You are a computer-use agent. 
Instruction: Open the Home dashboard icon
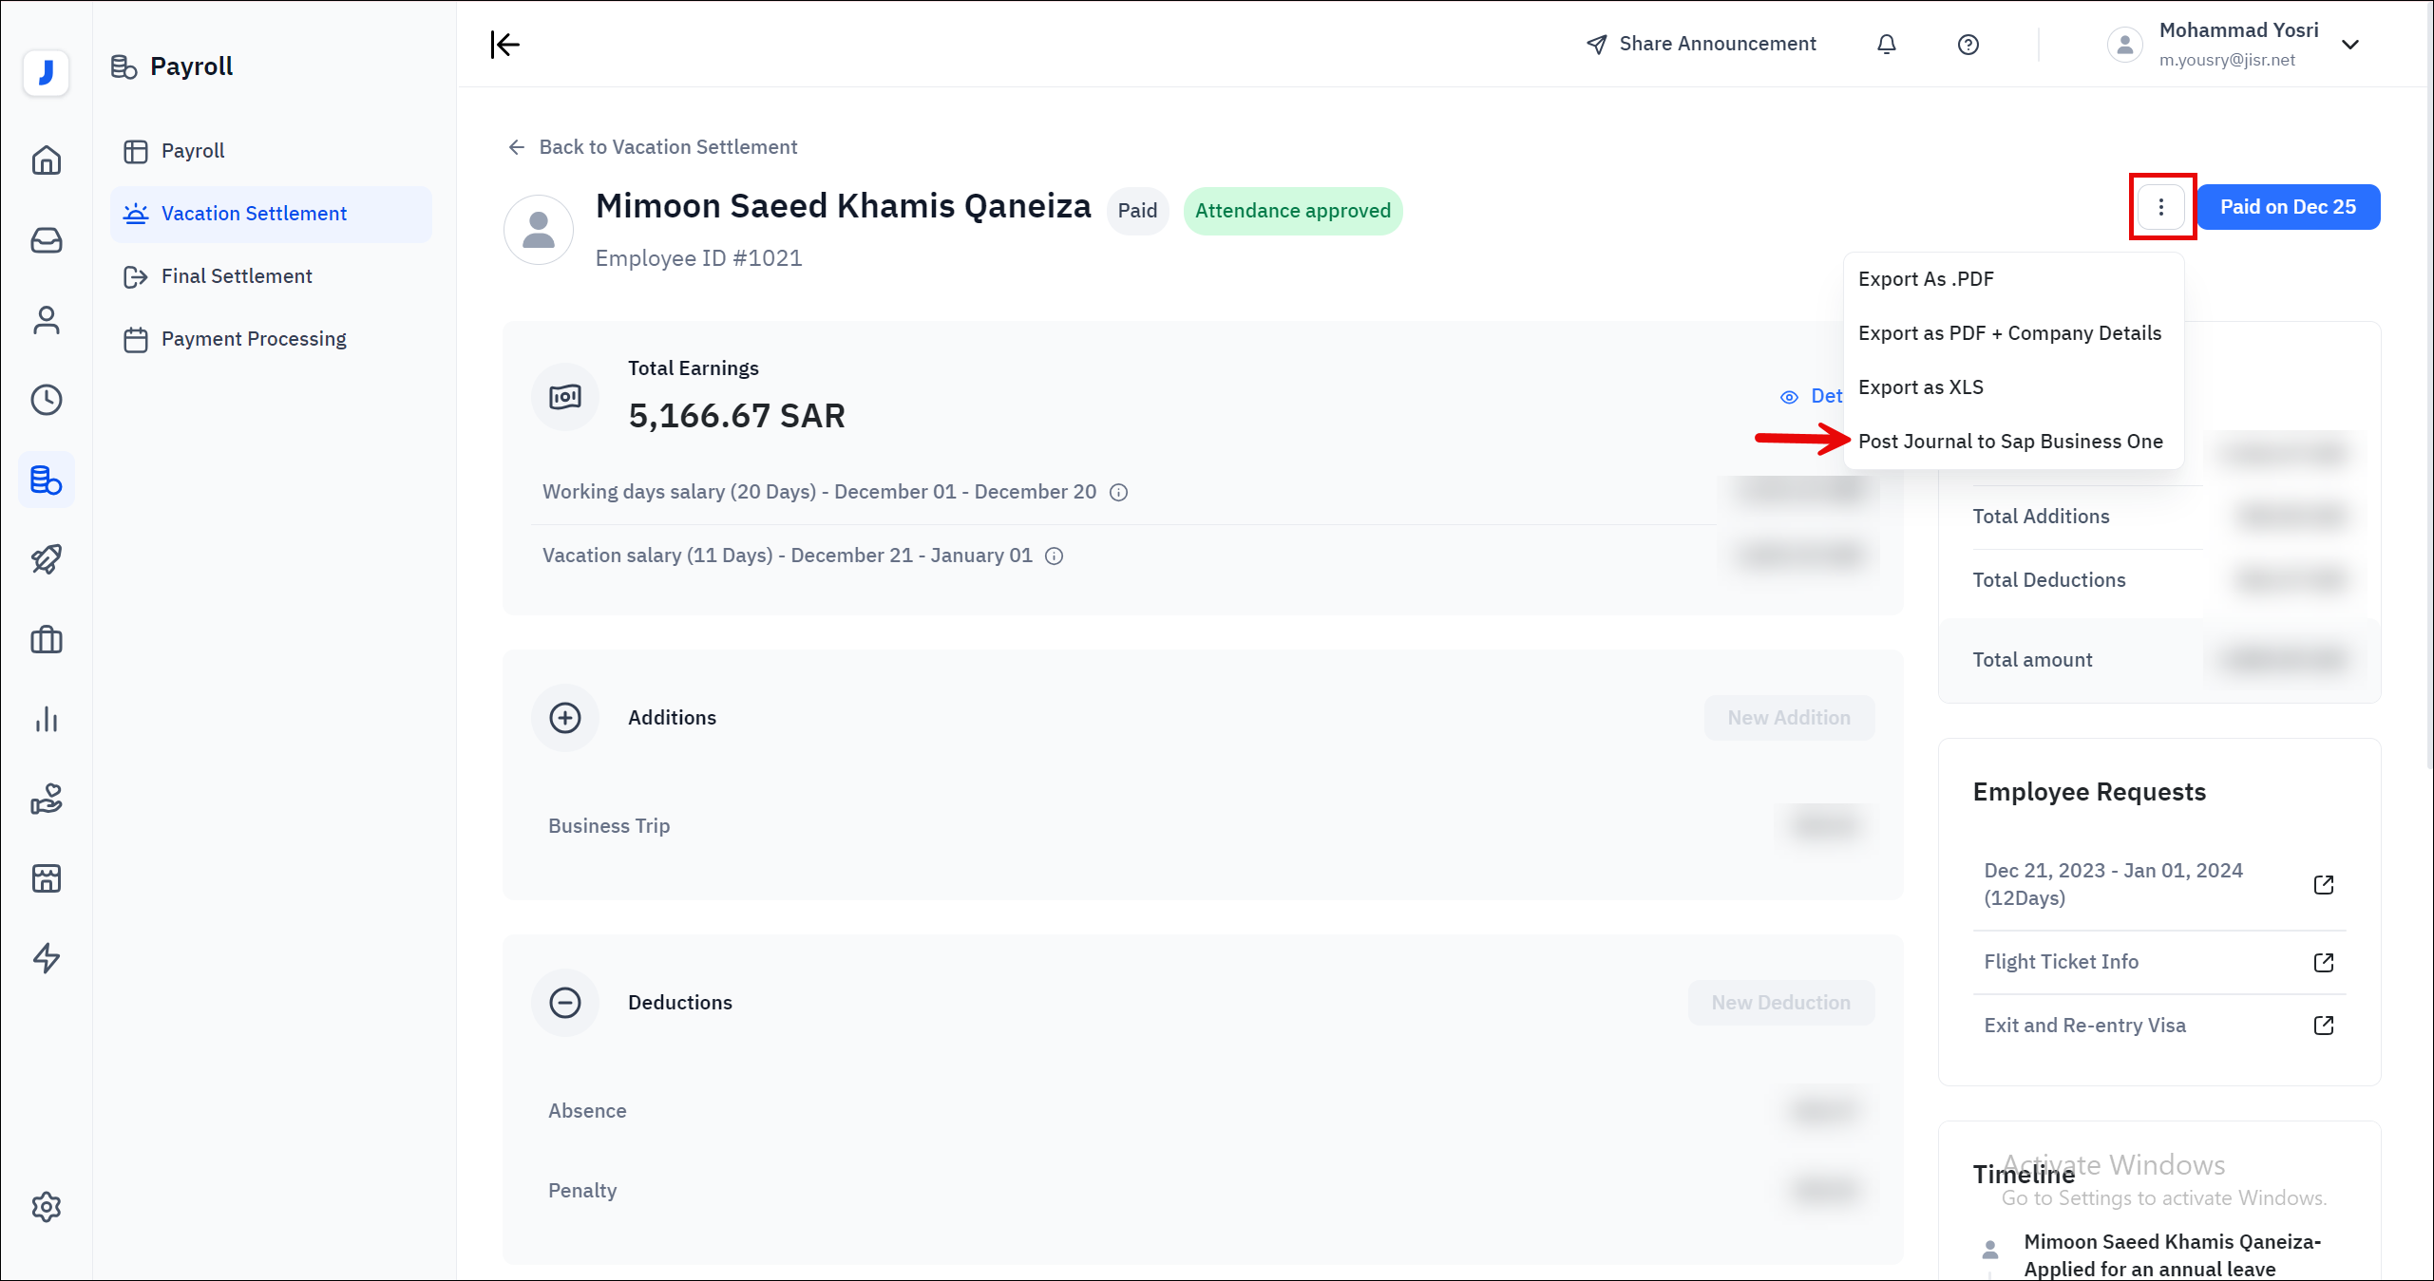coord(46,160)
